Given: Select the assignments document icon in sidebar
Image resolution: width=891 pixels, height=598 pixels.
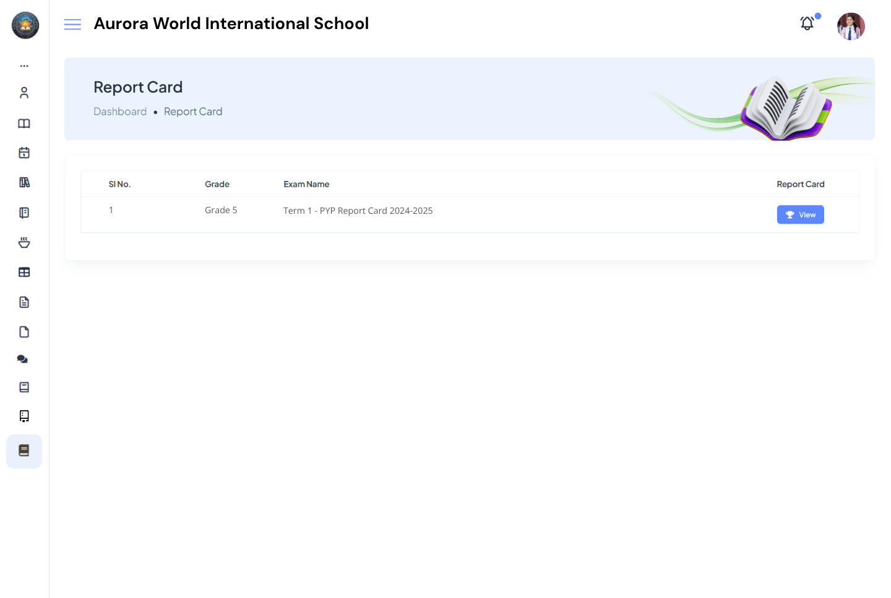Looking at the screenshot, I should [x=24, y=301].
